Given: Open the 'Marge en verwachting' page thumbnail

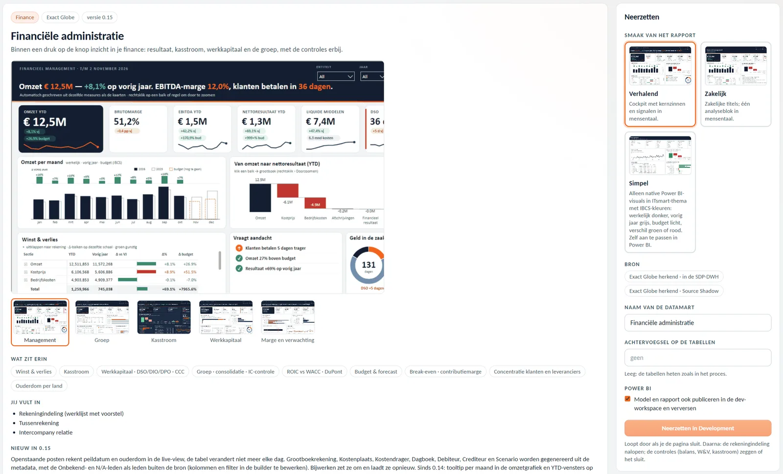Looking at the screenshot, I should pyautogui.click(x=288, y=322).
